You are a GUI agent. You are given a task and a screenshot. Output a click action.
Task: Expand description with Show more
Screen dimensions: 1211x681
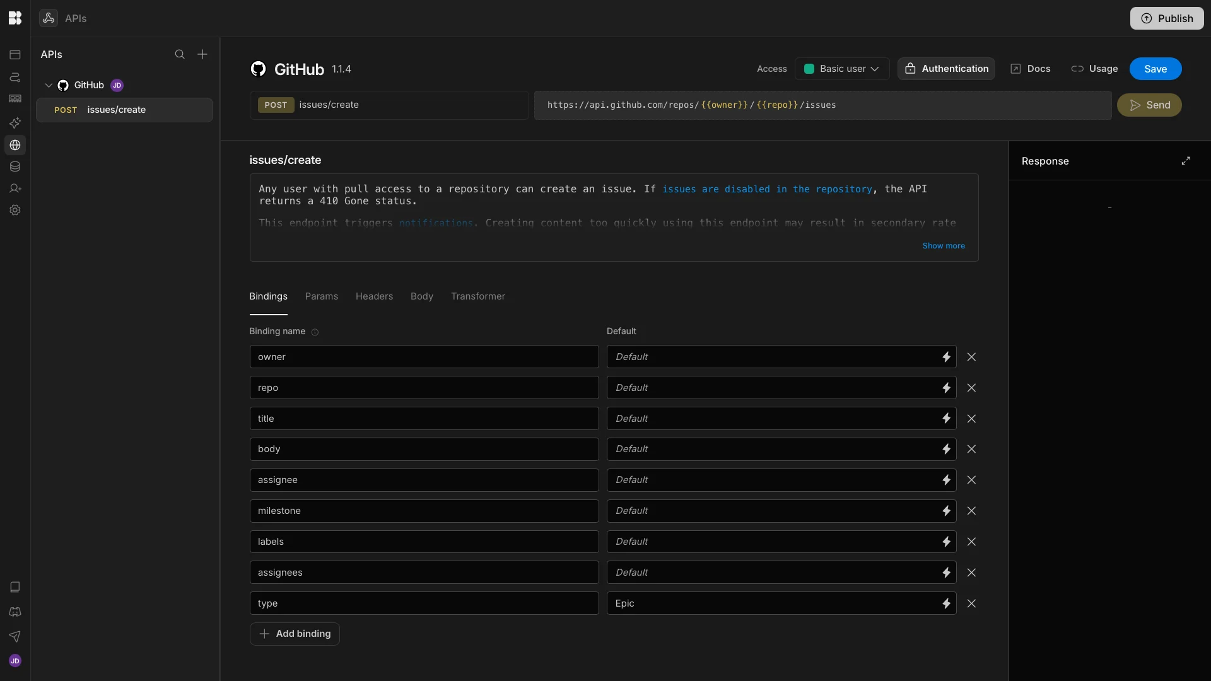[943, 246]
